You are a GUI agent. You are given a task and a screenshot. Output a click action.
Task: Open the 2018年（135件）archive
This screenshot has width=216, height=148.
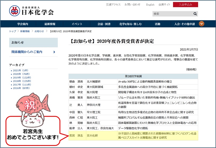[x=22, y=81]
